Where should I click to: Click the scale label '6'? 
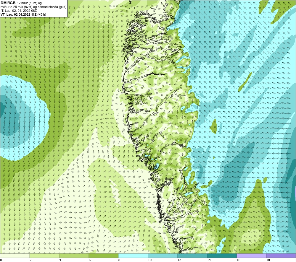click(90, 260)
